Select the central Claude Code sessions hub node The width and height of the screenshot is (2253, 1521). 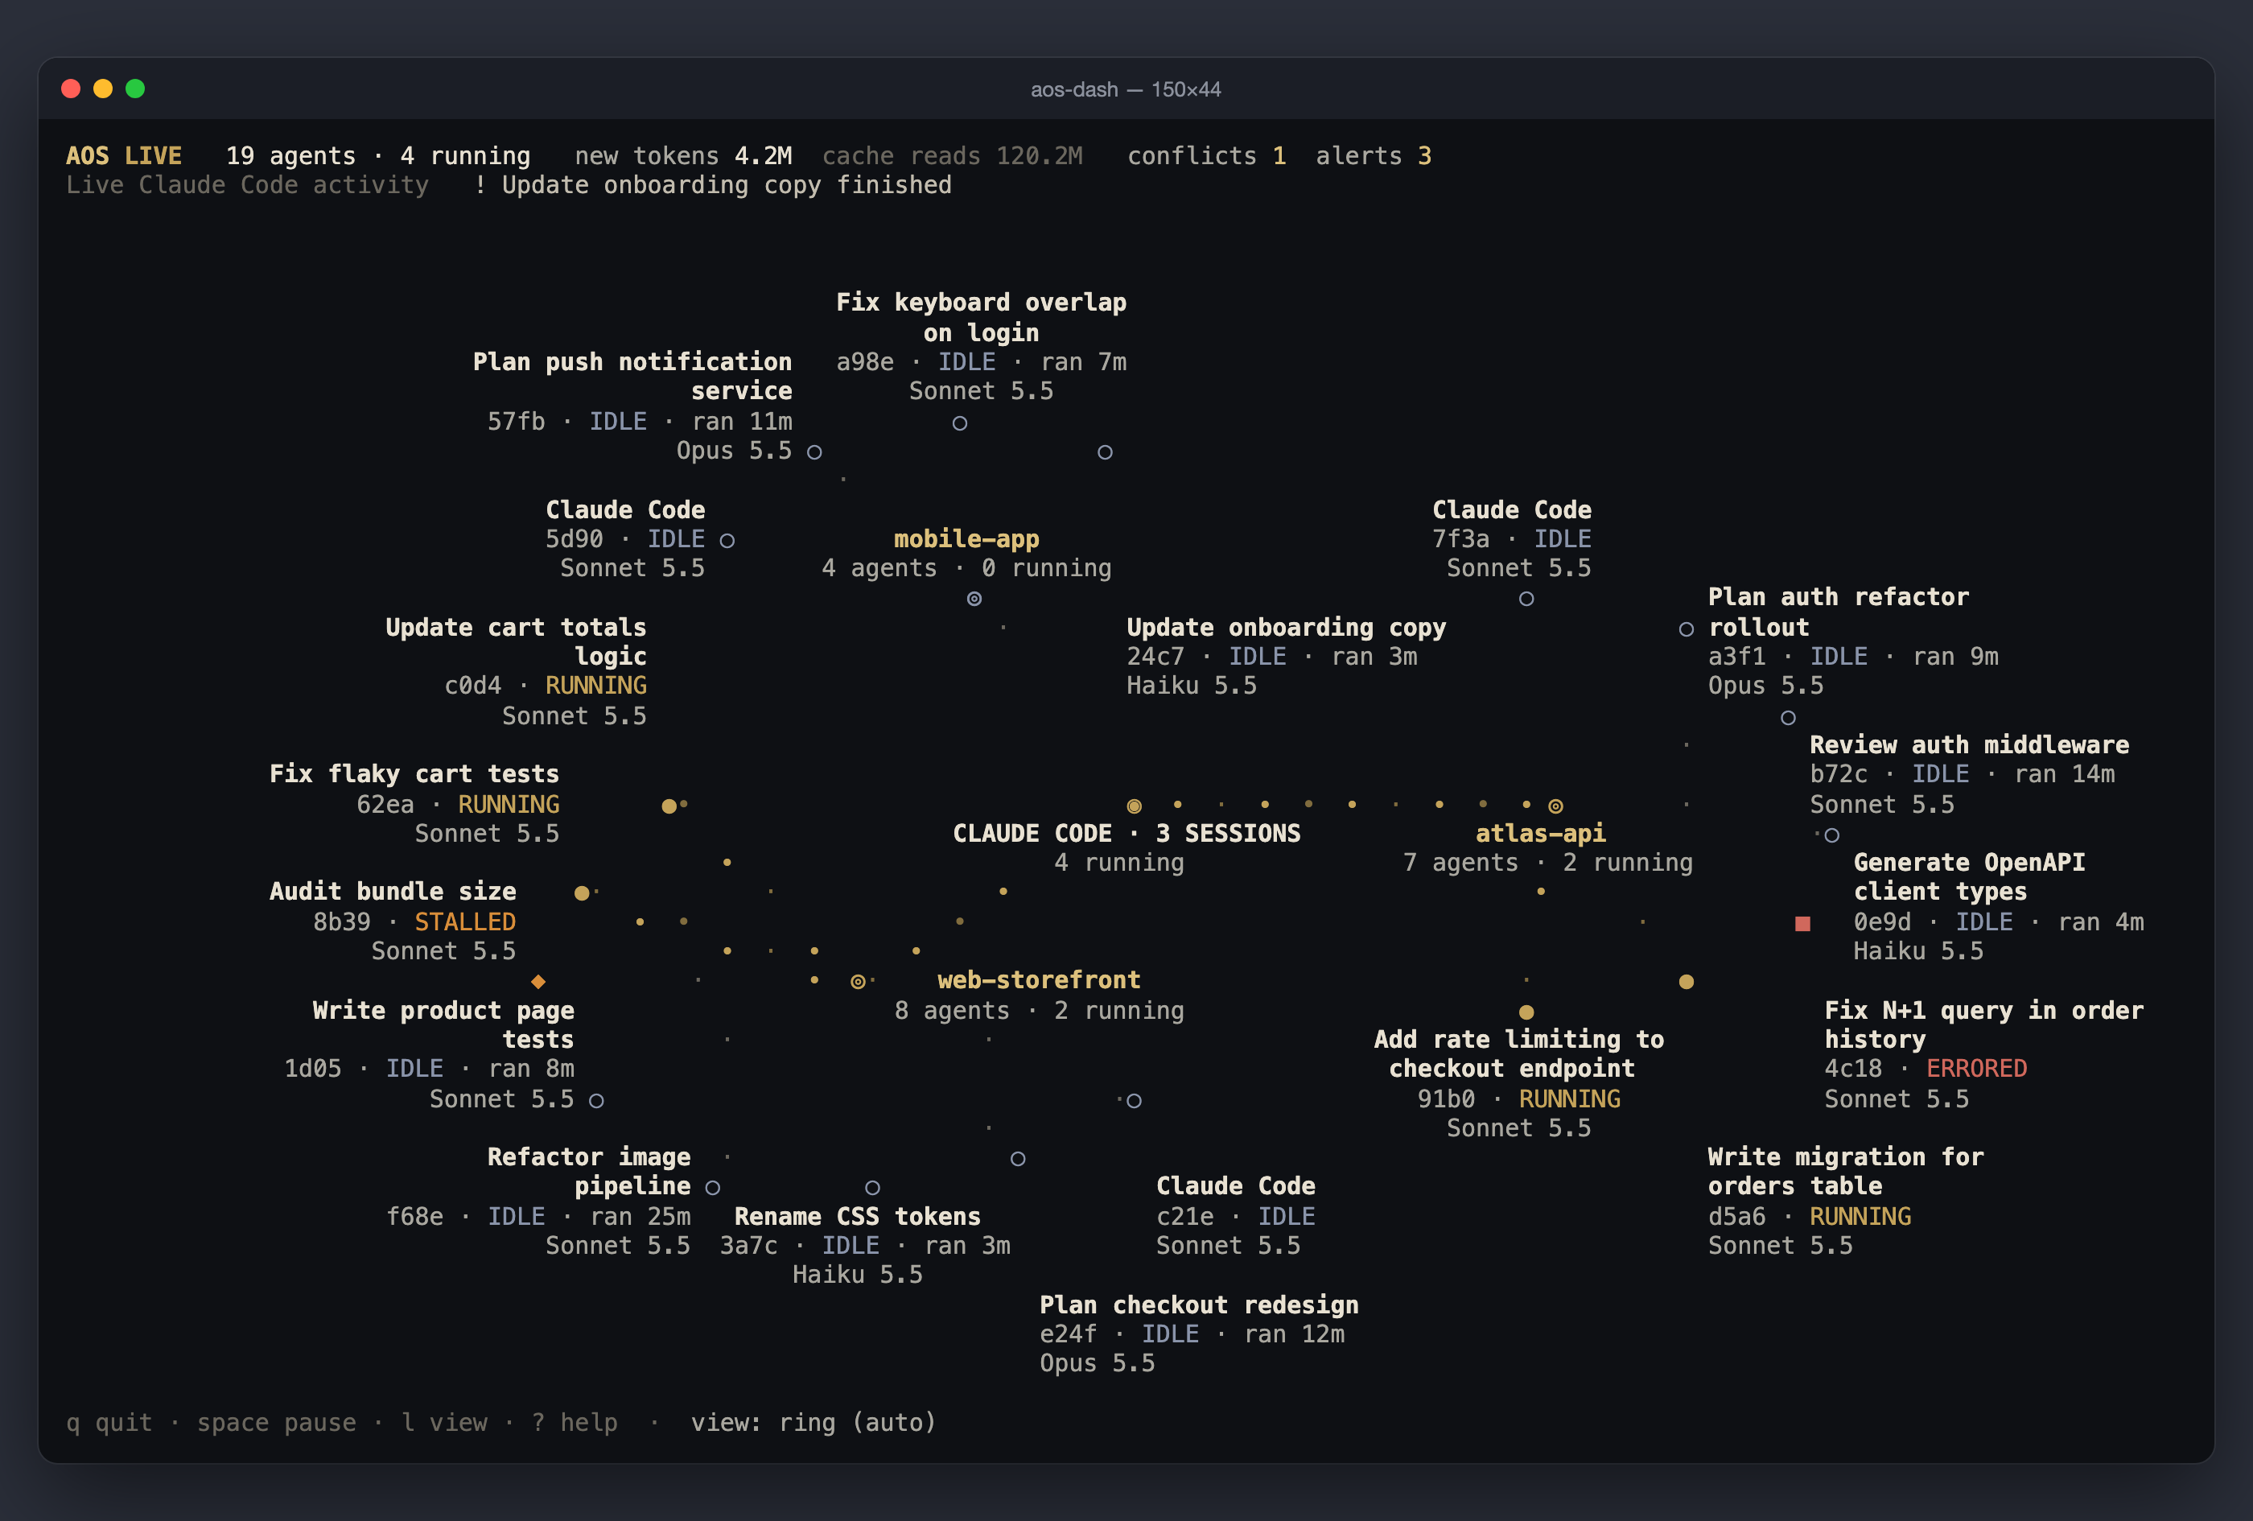click(1135, 806)
